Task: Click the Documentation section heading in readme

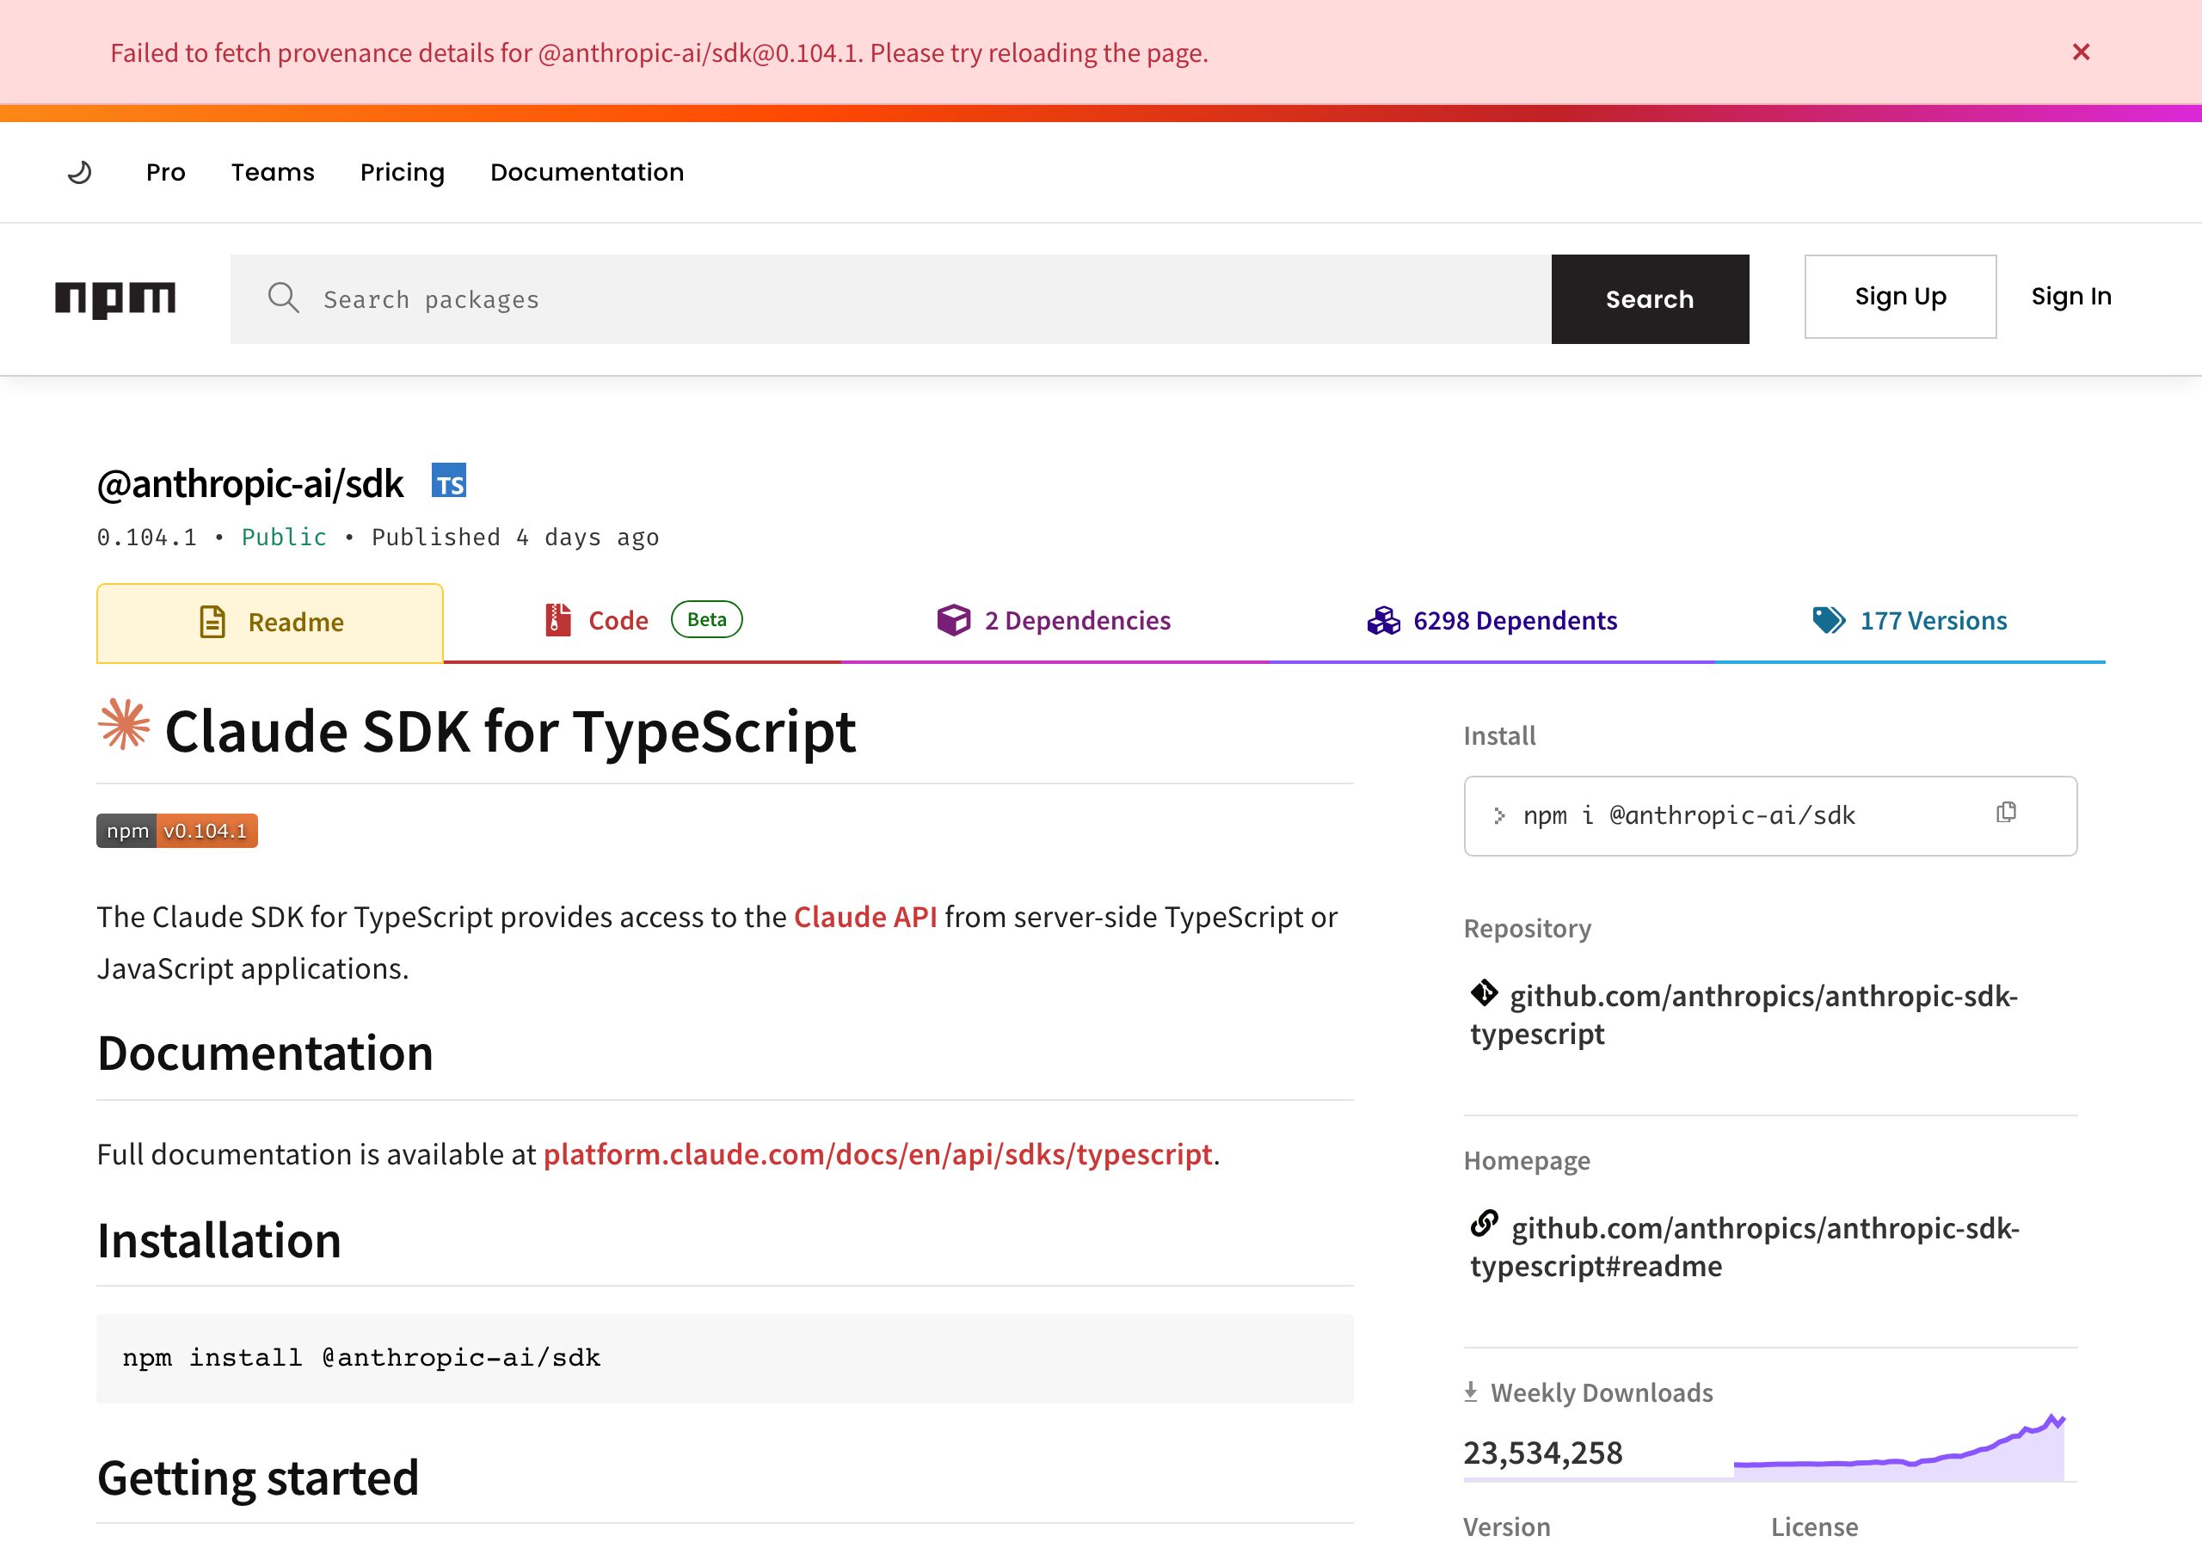Action: point(266,1053)
